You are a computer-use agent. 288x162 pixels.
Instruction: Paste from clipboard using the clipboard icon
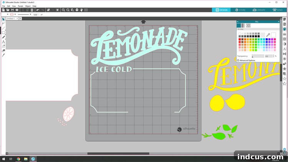(x=32, y=10)
